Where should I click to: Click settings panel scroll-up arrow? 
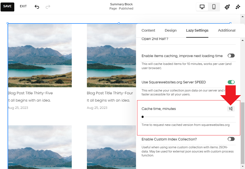(x=242, y=40)
